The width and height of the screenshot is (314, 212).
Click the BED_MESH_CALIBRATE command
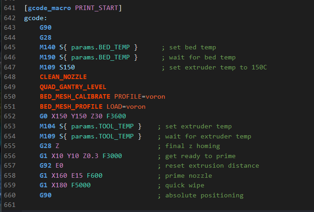coord(75,97)
